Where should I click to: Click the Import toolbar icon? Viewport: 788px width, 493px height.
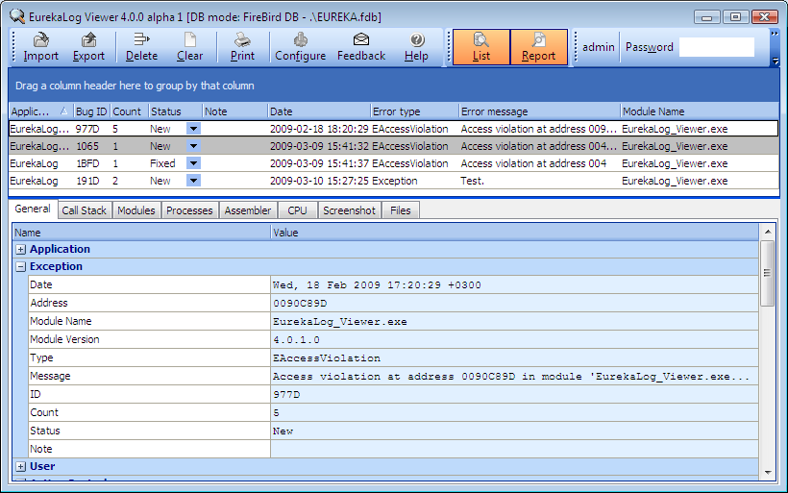pyautogui.click(x=40, y=47)
